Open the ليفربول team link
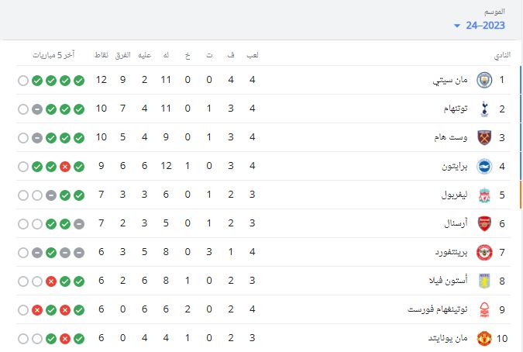 pyautogui.click(x=454, y=195)
